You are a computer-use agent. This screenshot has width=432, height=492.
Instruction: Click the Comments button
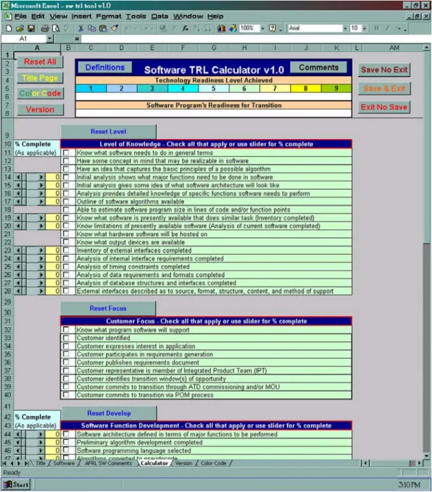[x=318, y=67]
